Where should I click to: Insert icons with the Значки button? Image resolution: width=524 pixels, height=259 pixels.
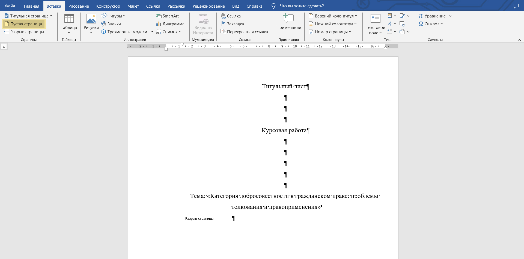(x=111, y=24)
